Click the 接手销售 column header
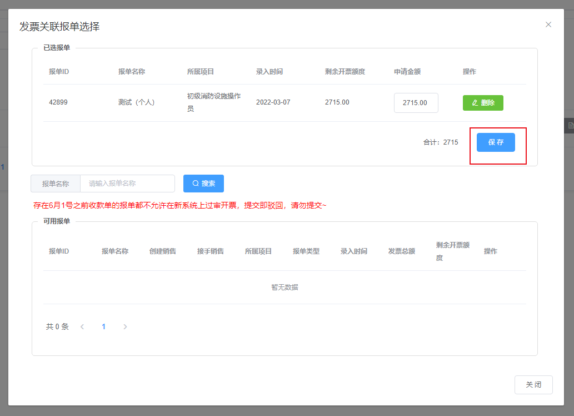This screenshot has height=416, width=574. click(211, 251)
